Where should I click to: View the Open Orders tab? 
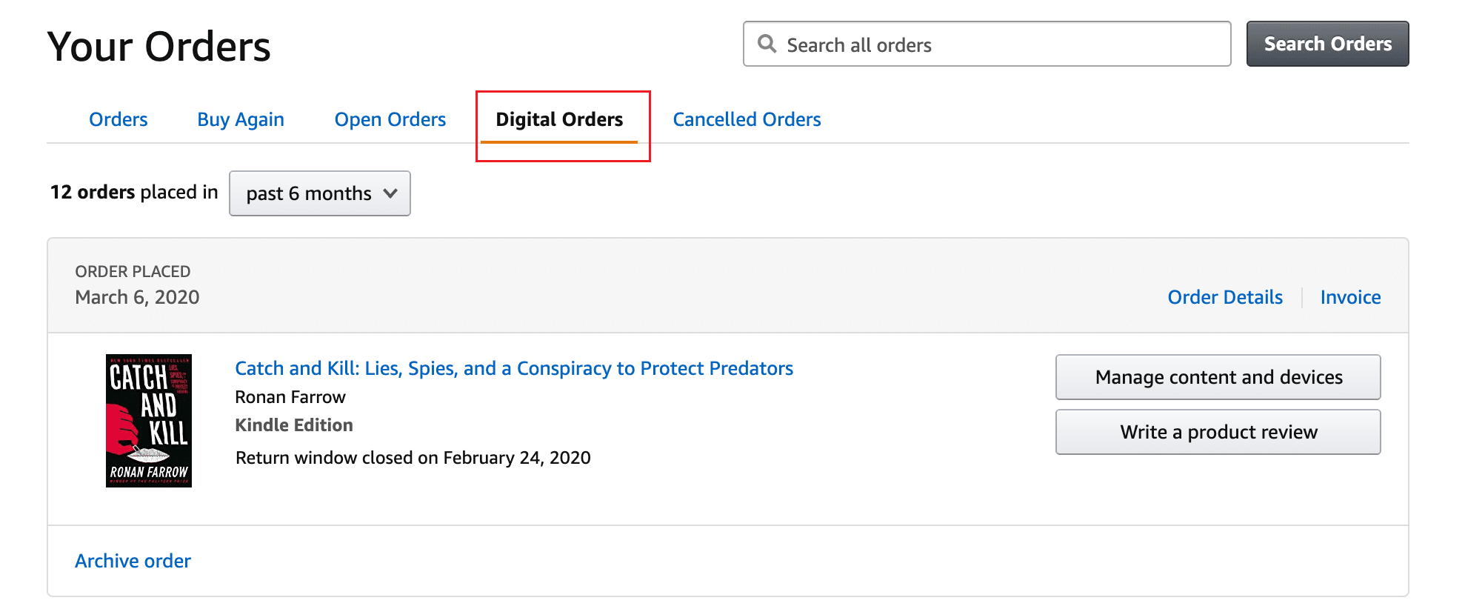[390, 119]
